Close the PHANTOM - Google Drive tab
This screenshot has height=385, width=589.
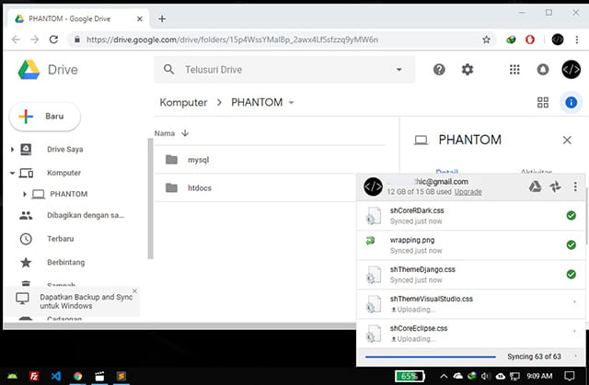click(139, 18)
